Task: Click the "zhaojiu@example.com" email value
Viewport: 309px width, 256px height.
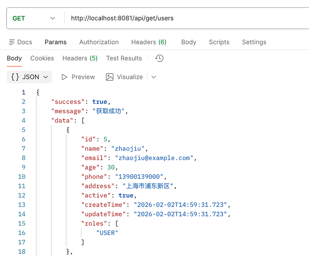Action: pyautogui.click(x=154, y=158)
